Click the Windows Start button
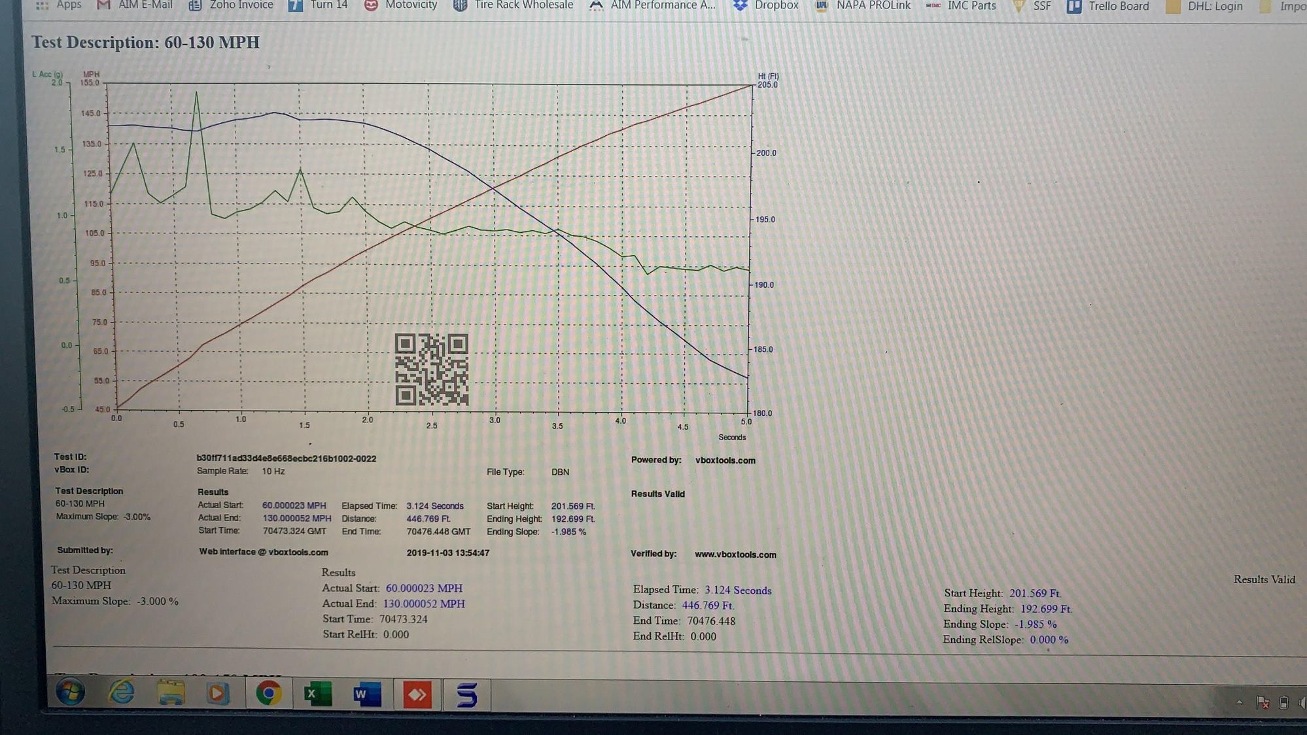 pyautogui.click(x=70, y=692)
